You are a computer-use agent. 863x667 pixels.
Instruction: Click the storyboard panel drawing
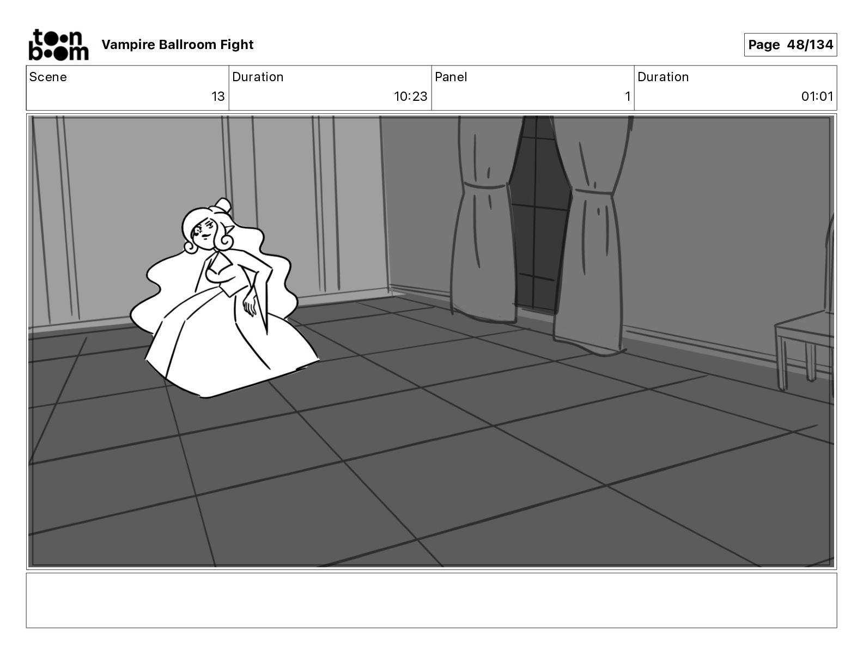(432, 342)
